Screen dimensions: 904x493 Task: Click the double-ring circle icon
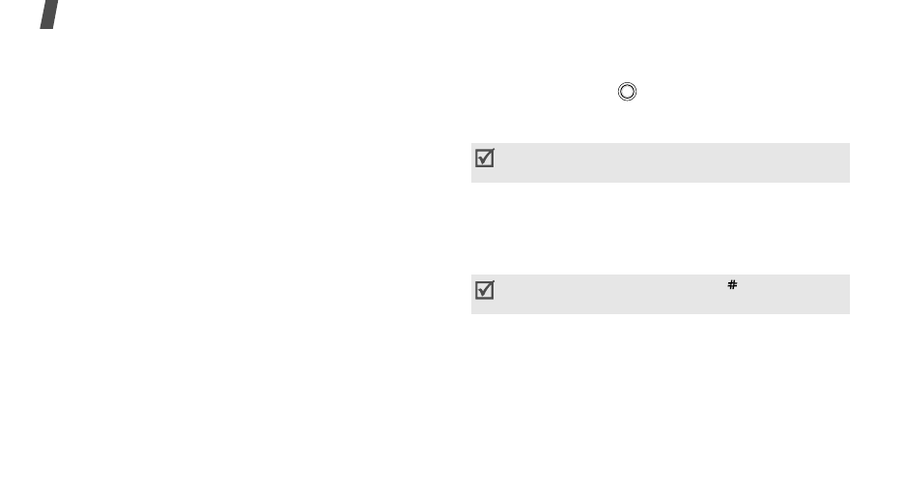(627, 92)
